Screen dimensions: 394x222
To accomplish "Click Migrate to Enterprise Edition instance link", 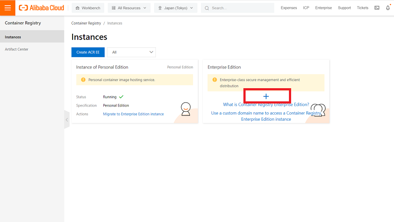I will coord(133,114).
